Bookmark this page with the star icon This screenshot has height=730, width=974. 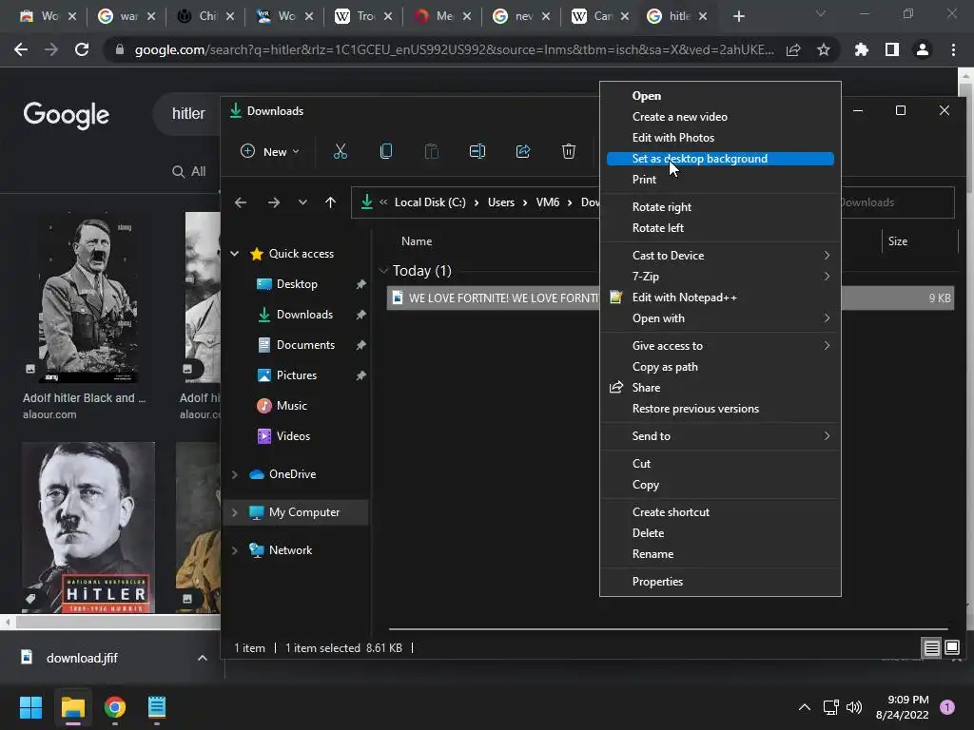coord(824,50)
